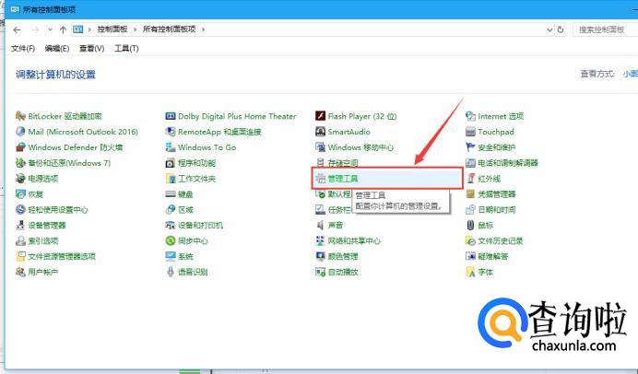Screen dimensions: 638x374
Task: Click the Internet 选项 icon
Action: click(471, 116)
